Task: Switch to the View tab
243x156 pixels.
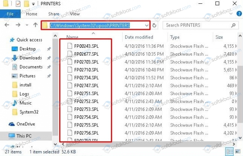Action: (74, 14)
